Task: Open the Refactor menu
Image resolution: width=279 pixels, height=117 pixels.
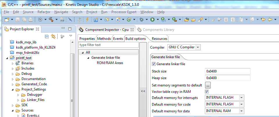Action: coord(44,12)
